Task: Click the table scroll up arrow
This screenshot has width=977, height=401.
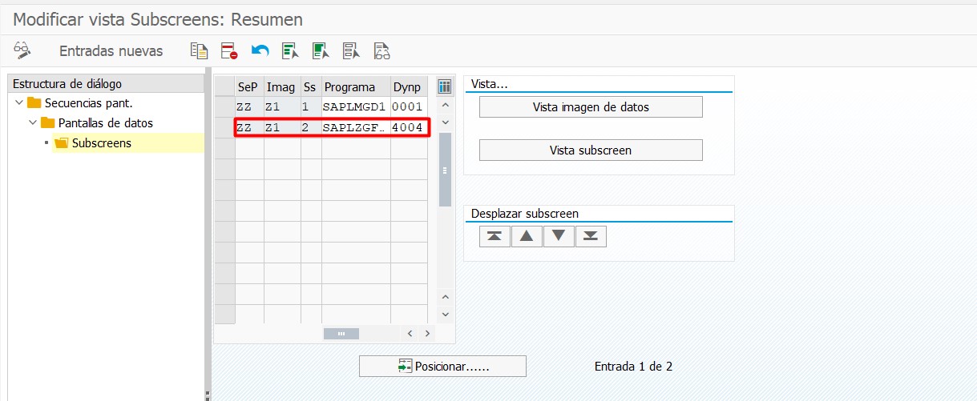Action: pyautogui.click(x=445, y=106)
